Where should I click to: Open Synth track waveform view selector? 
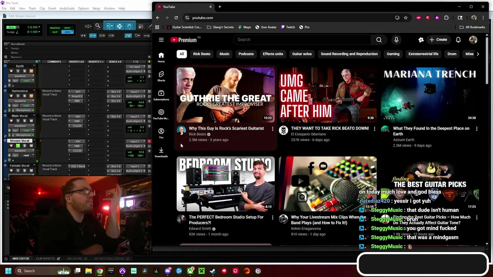21,76
